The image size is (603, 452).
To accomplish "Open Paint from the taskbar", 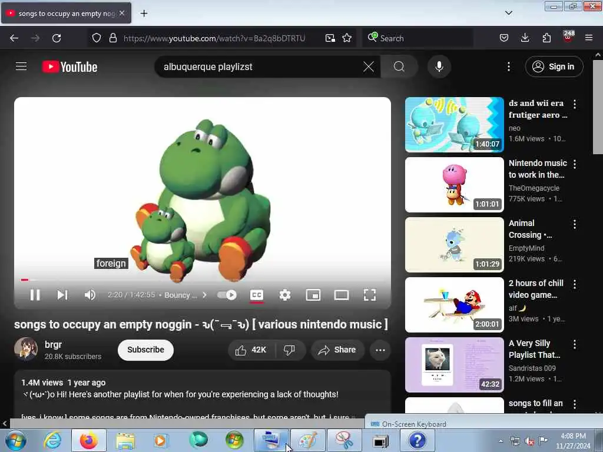I will [x=307, y=440].
